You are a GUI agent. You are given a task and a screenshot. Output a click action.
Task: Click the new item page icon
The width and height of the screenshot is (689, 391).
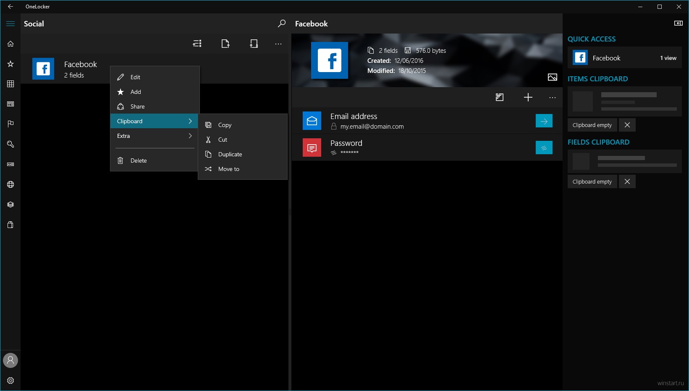pyautogui.click(x=225, y=44)
